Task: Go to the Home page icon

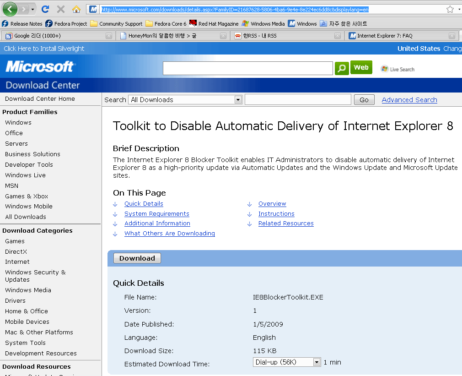Action: 76,10
